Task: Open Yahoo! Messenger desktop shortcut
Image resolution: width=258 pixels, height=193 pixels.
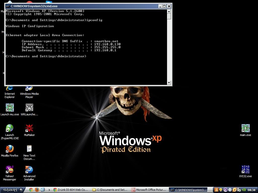Action: tap(10, 170)
